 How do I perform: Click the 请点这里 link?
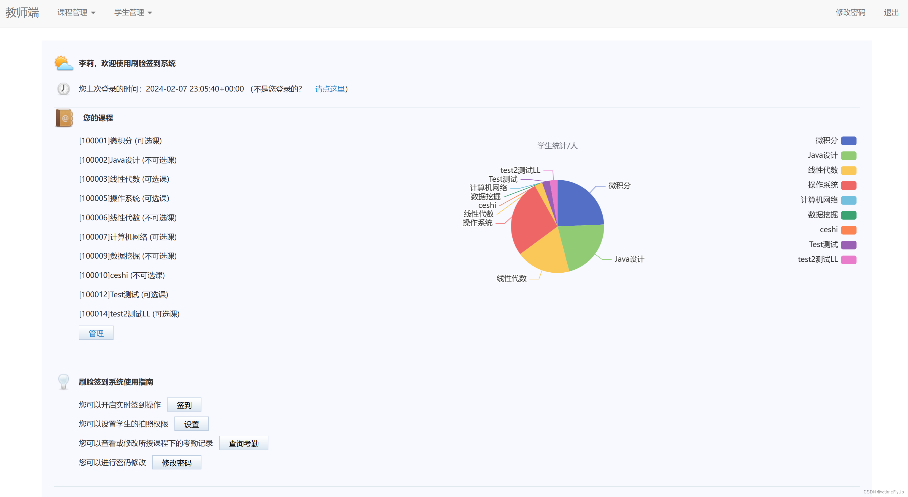330,89
